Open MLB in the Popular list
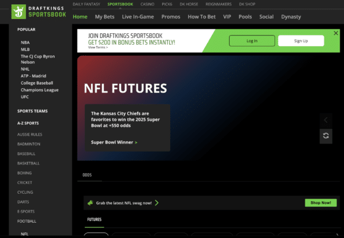Viewport: 344px width, 238px height. (25, 49)
